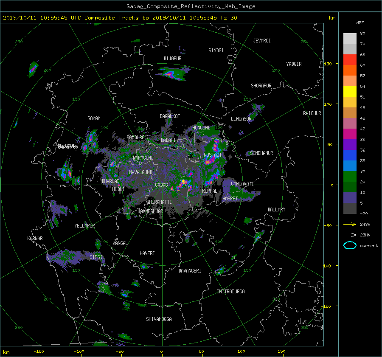Click the 'SHIRAHATTI' city label
Viewport: 382px width, 357px height.
[x=159, y=202]
